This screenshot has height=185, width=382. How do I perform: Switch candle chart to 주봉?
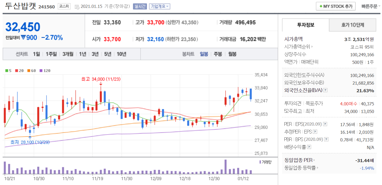(218, 54)
